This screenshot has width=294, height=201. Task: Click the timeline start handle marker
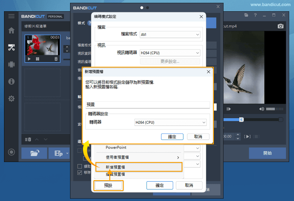click(241, 119)
